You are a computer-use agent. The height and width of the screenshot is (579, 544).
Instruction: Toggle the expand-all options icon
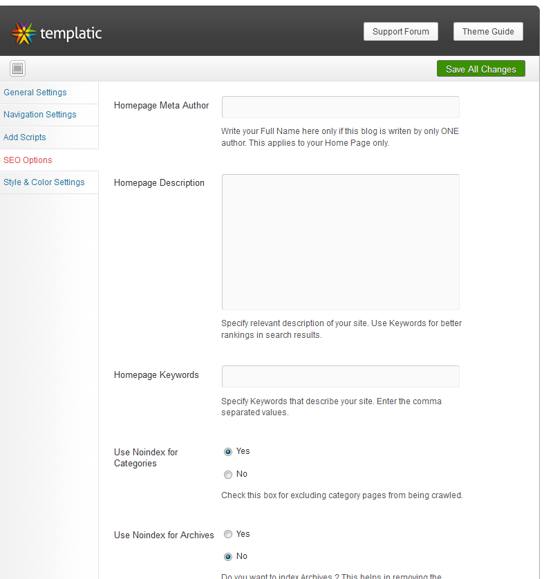[x=17, y=68]
